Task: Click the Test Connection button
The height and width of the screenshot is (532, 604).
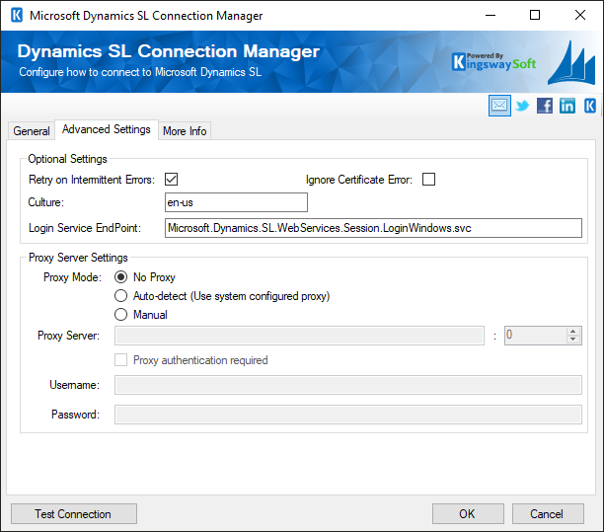Action: [74, 513]
